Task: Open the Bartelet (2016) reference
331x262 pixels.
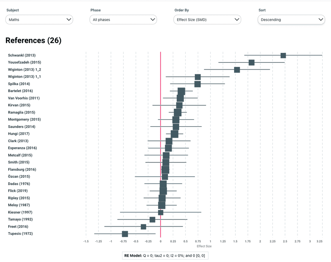Action: pos(21,91)
